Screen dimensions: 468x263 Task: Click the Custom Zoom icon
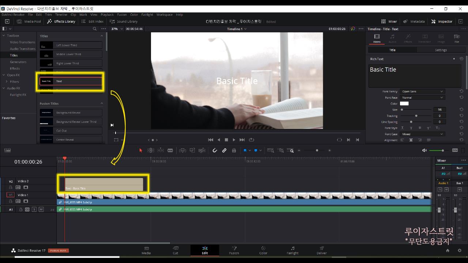pyautogui.click(x=290, y=150)
